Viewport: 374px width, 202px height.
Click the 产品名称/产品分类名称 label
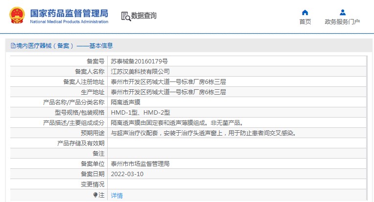pos(74,102)
